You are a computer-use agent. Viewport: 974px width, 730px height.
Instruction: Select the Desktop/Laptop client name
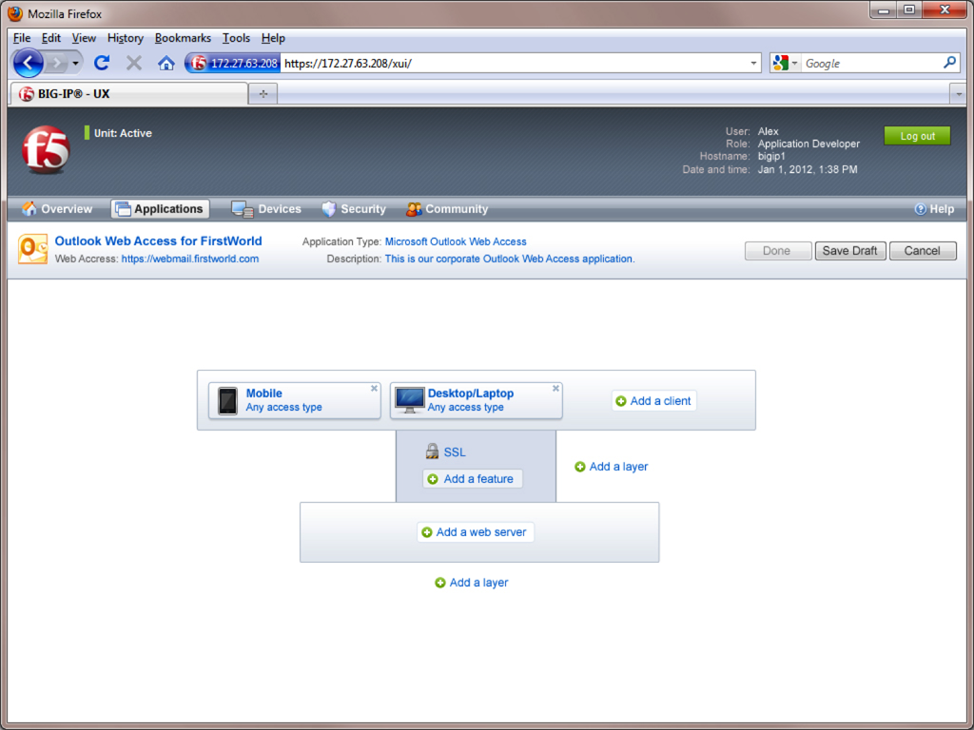pyautogui.click(x=470, y=394)
